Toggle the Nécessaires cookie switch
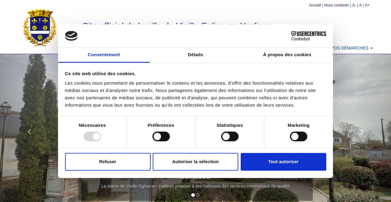Viewport: 391px width, 202px height. pyautogui.click(x=92, y=136)
